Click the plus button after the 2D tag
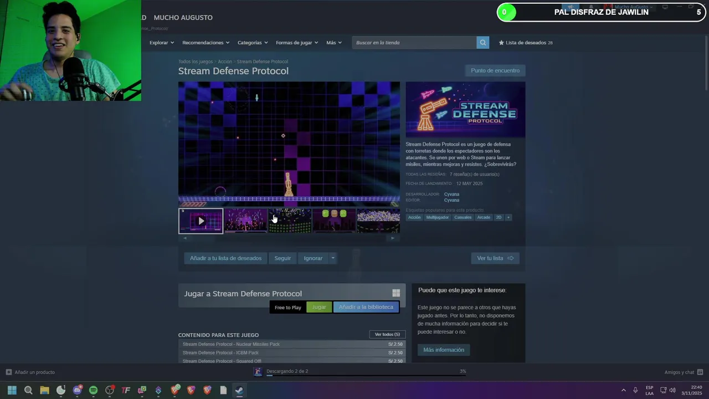The height and width of the screenshot is (399, 709). 508,217
